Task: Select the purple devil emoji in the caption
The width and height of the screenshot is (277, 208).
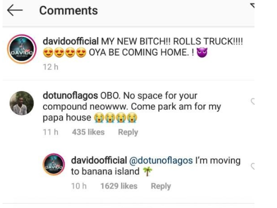Action: 202,52
